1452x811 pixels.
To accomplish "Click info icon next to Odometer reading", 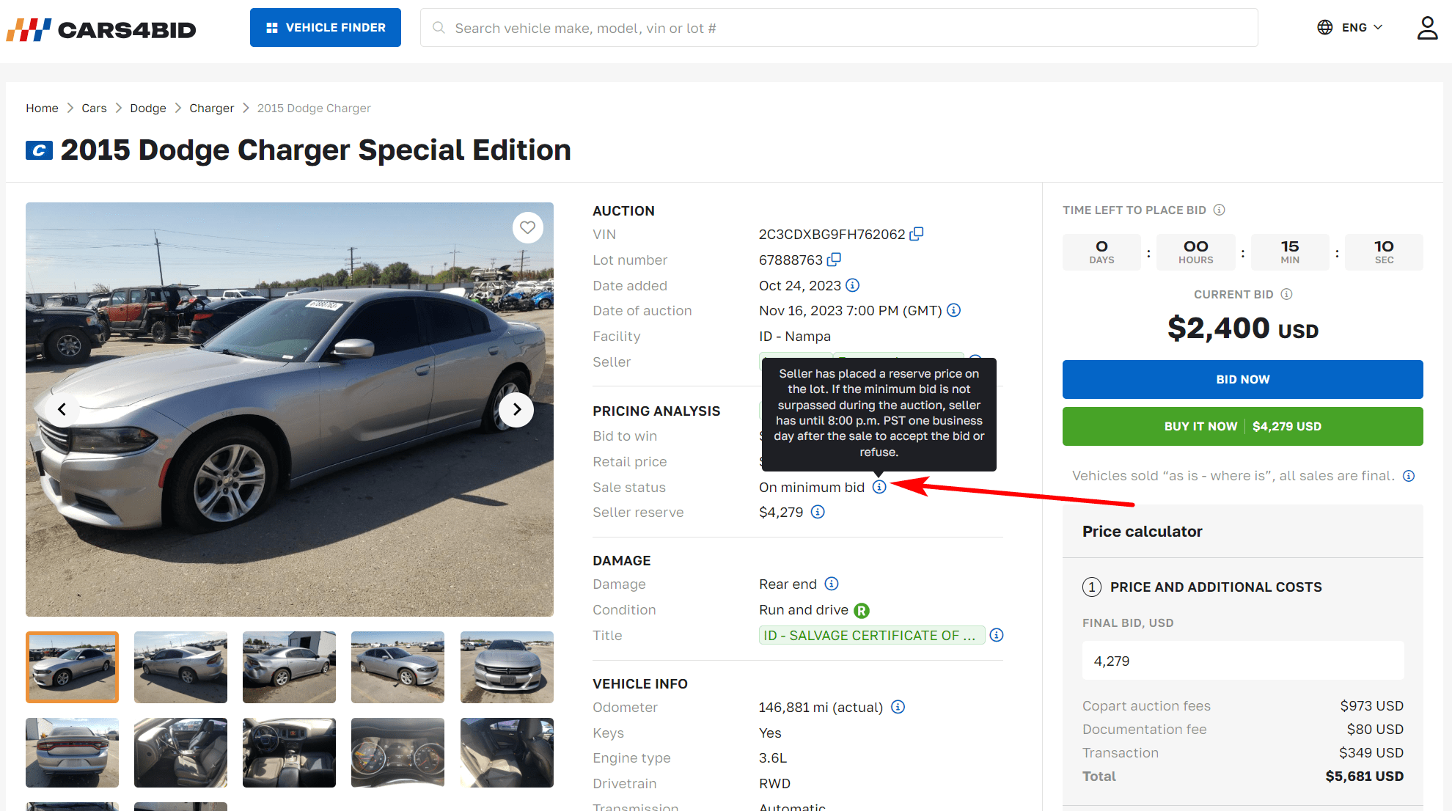I will click(898, 707).
